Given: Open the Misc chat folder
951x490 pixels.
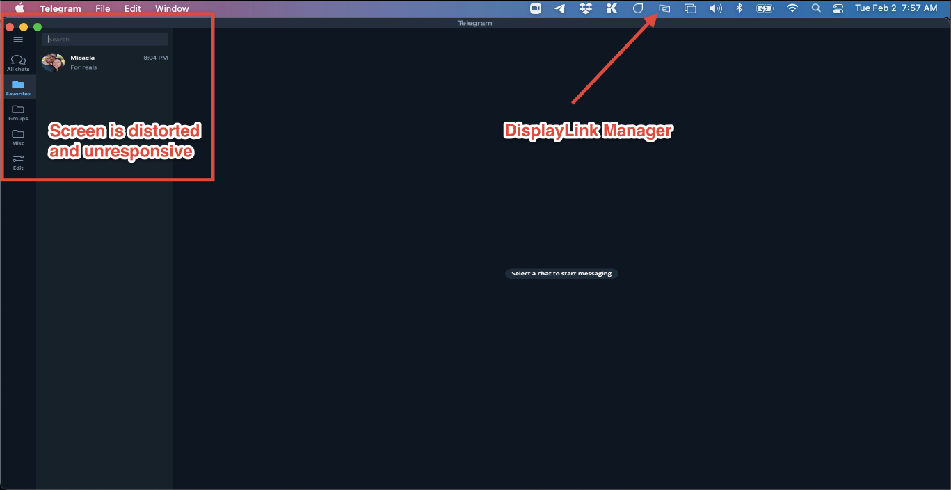Looking at the screenshot, I should pyautogui.click(x=18, y=136).
